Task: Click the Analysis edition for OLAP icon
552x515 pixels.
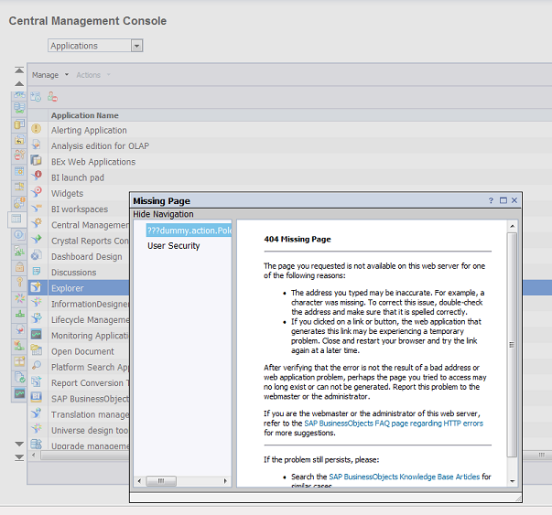Action: (x=37, y=145)
